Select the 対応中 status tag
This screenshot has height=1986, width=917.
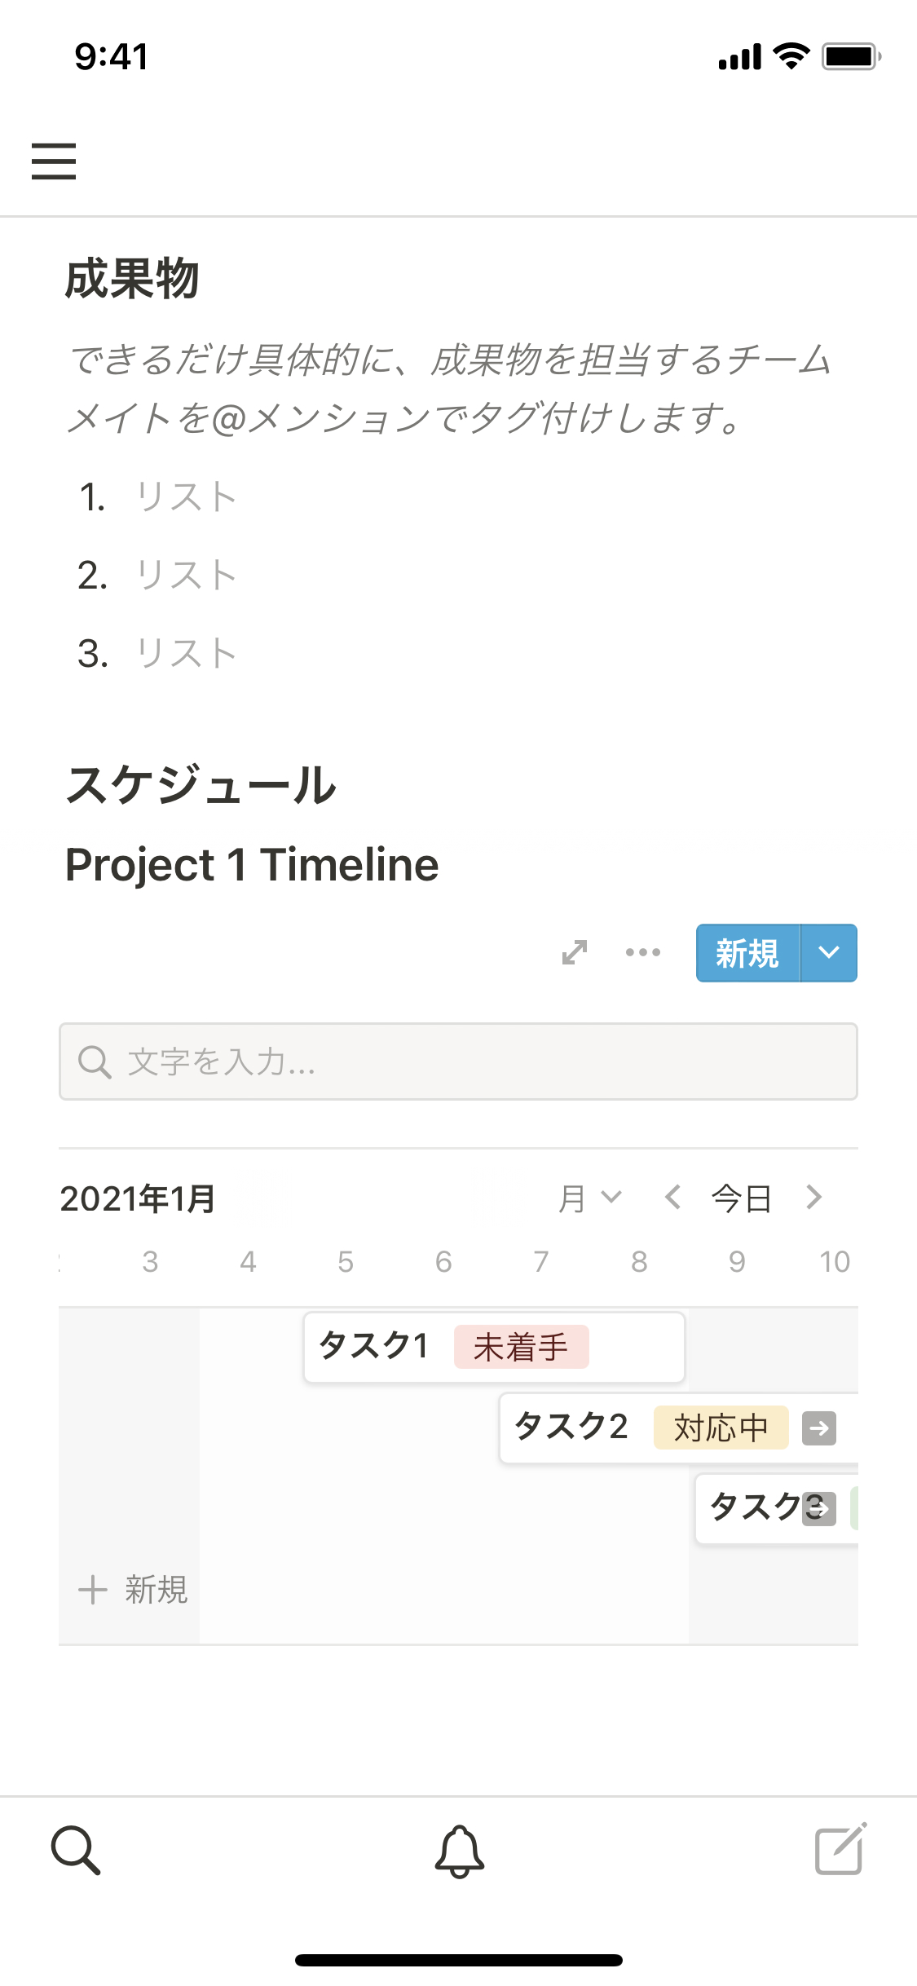(x=721, y=1428)
